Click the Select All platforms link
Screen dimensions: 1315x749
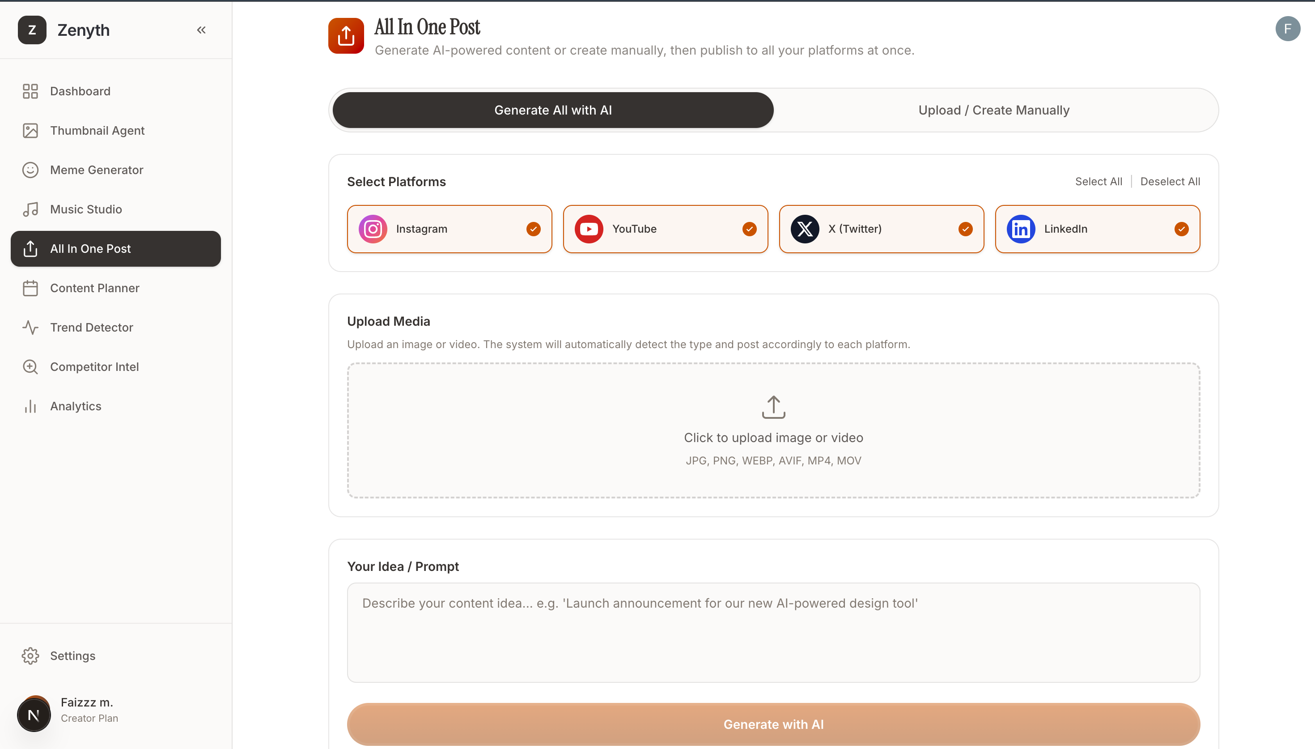pos(1099,181)
